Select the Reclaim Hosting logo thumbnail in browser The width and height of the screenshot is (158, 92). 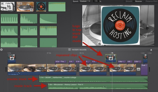41,7
